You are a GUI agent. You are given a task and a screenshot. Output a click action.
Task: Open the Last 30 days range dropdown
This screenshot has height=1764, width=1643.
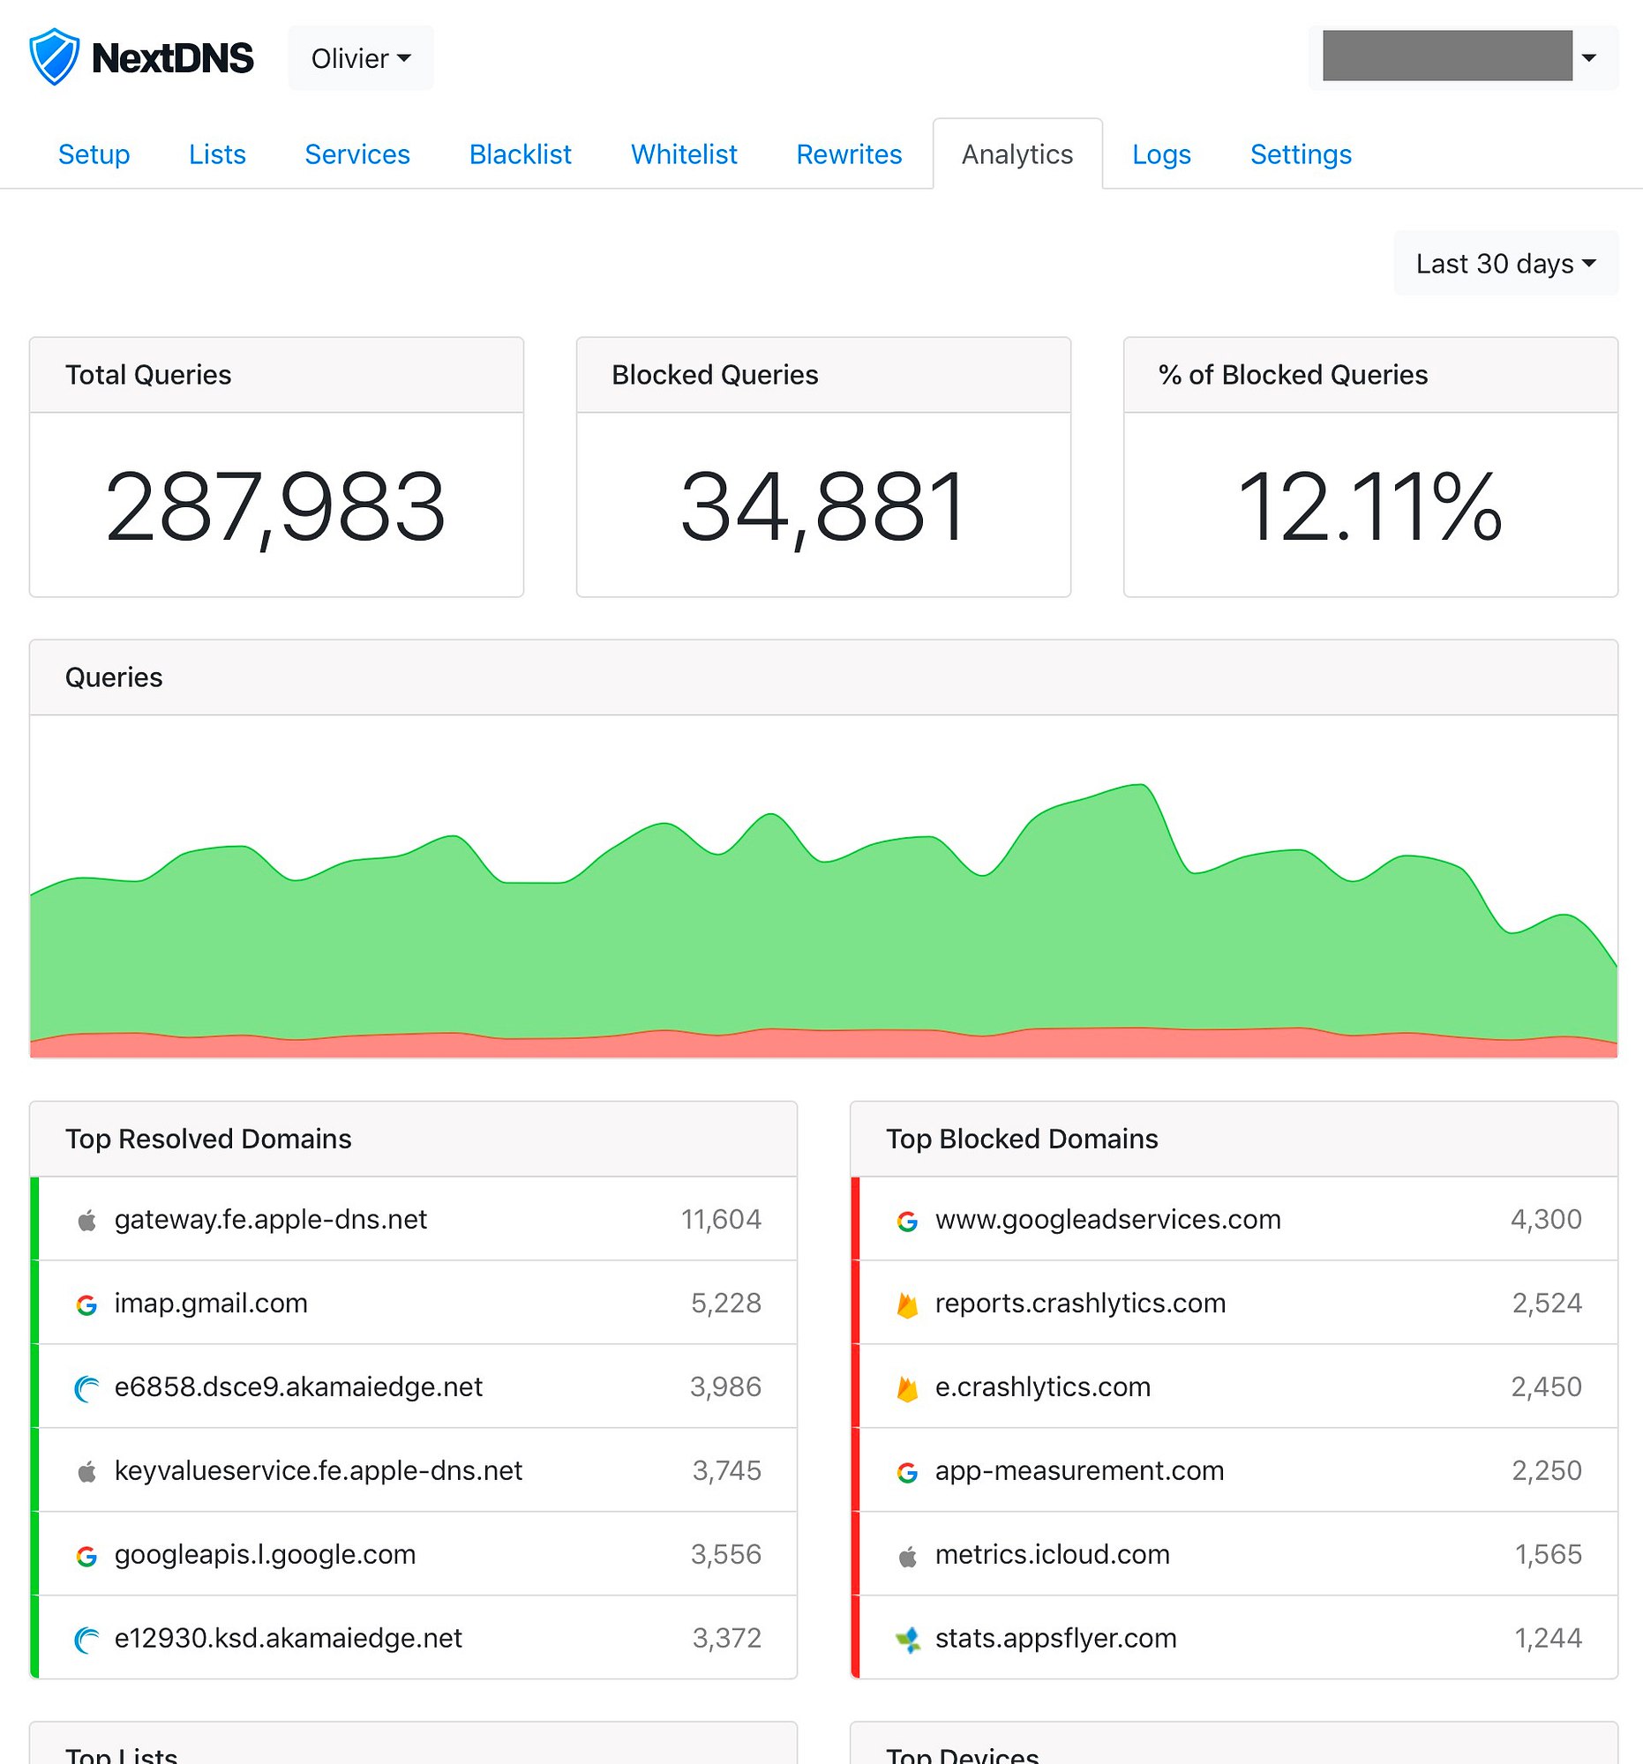coord(1505,264)
